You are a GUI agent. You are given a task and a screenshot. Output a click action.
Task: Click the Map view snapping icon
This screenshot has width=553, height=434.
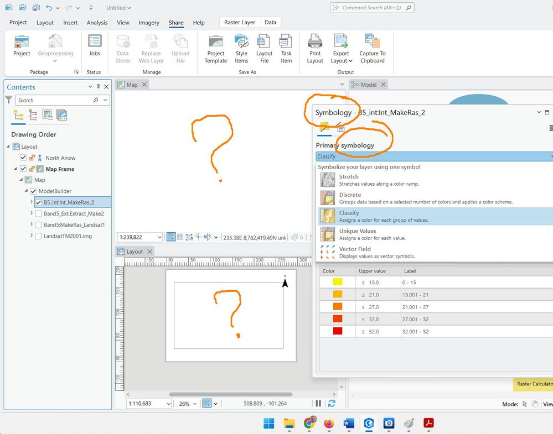coord(171,237)
